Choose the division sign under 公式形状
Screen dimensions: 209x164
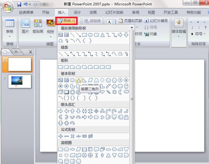point(78,136)
